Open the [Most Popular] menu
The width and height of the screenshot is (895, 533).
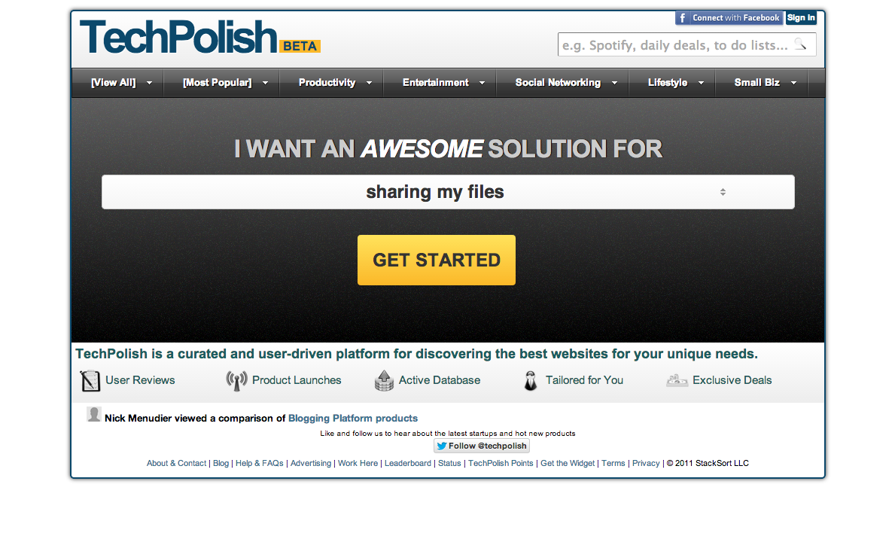(x=221, y=83)
